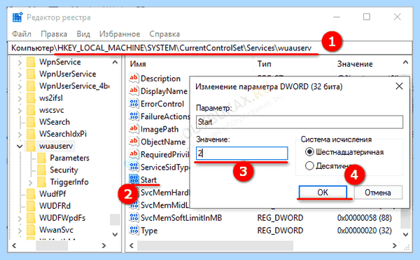Open the Справка menu

tap(164, 34)
